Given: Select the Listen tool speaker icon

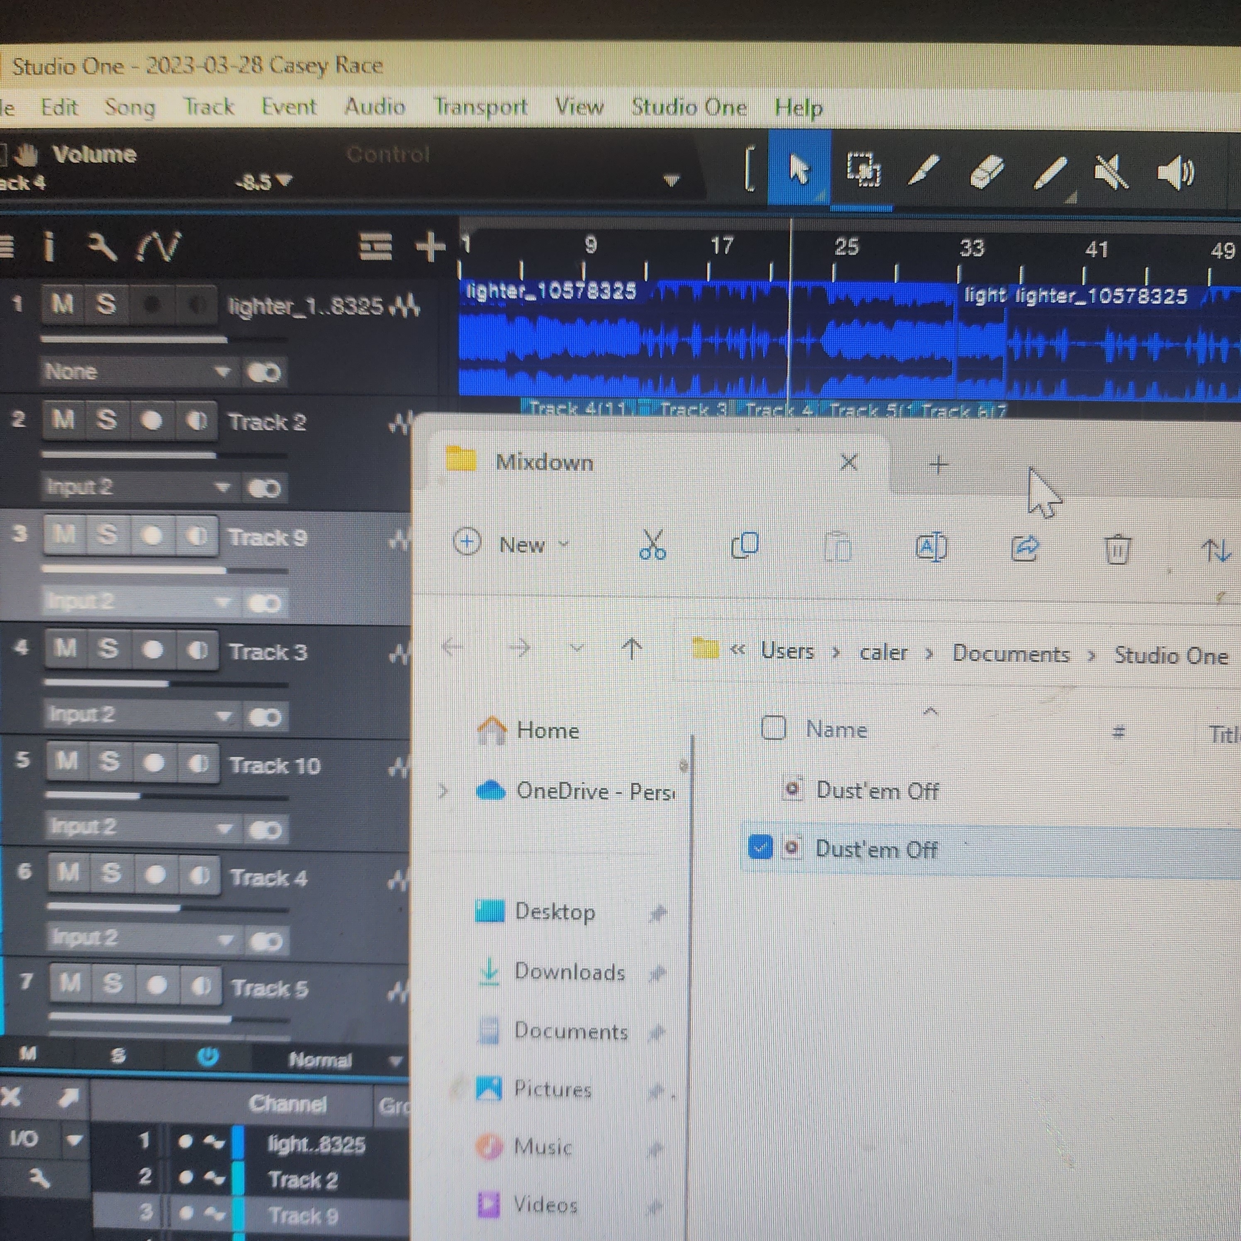Looking at the screenshot, I should [1175, 172].
